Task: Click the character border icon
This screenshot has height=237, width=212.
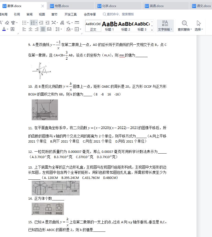Action: click(x=12, y=29)
